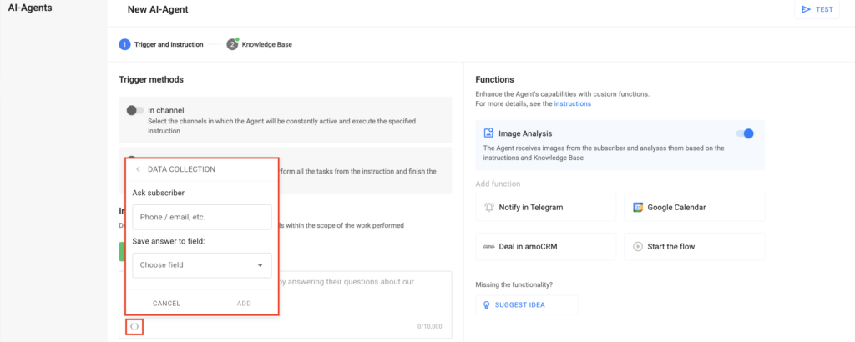Click the Google Calendar icon
This screenshot has height=342, width=855.
638,207
